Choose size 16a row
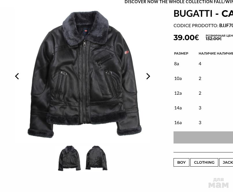233x192 pixels. 203,123
